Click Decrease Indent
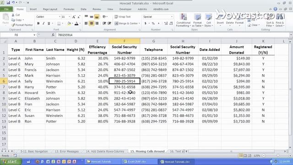 coord(104,23)
